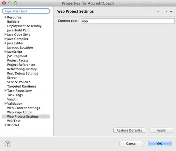176x151 pixels.
Task: Expand the JavaScript tree node
Action: [x=6, y=52]
